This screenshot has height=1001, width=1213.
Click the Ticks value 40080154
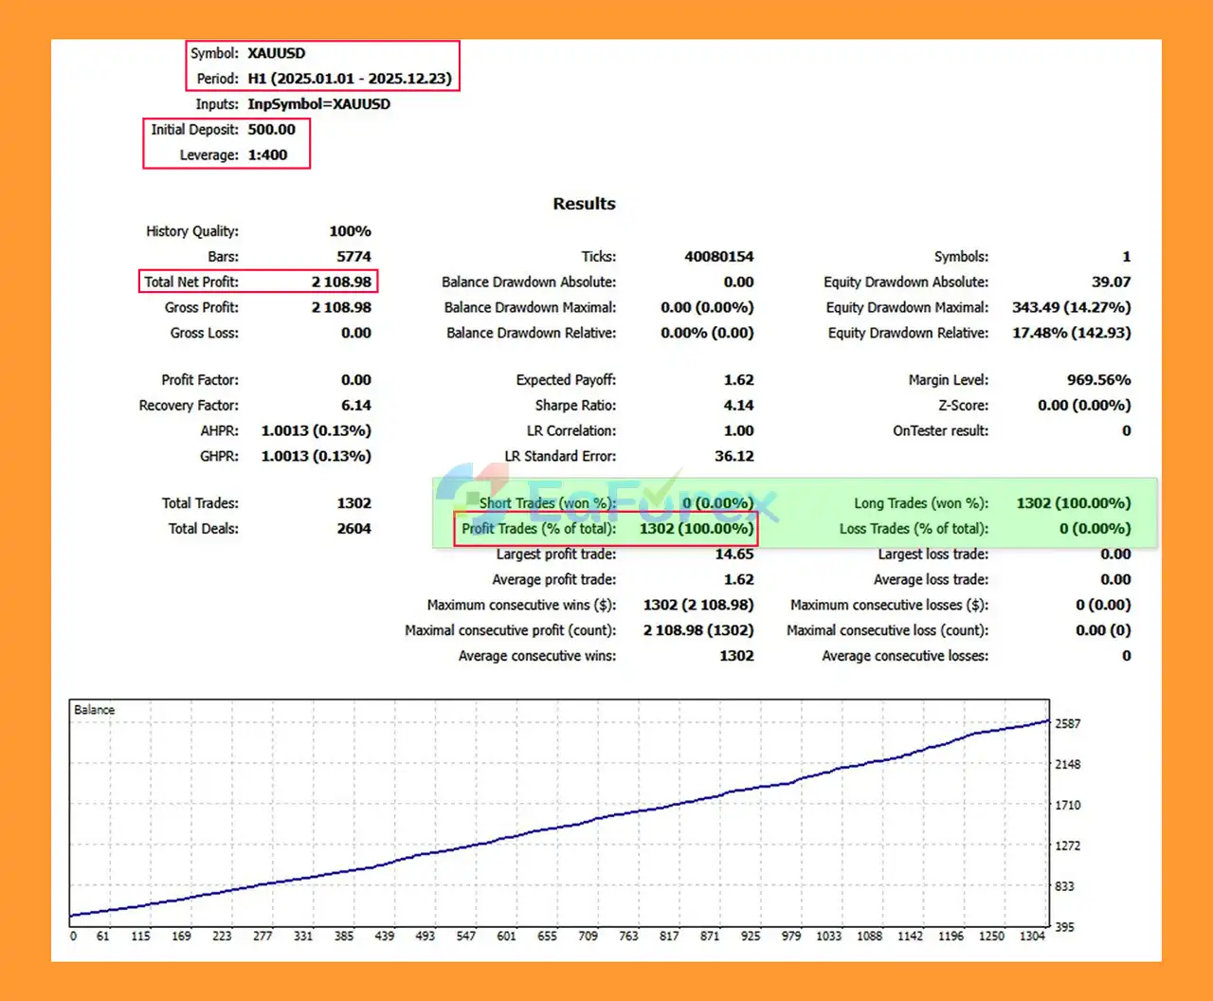pyautogui.click(x=718, y=257)
